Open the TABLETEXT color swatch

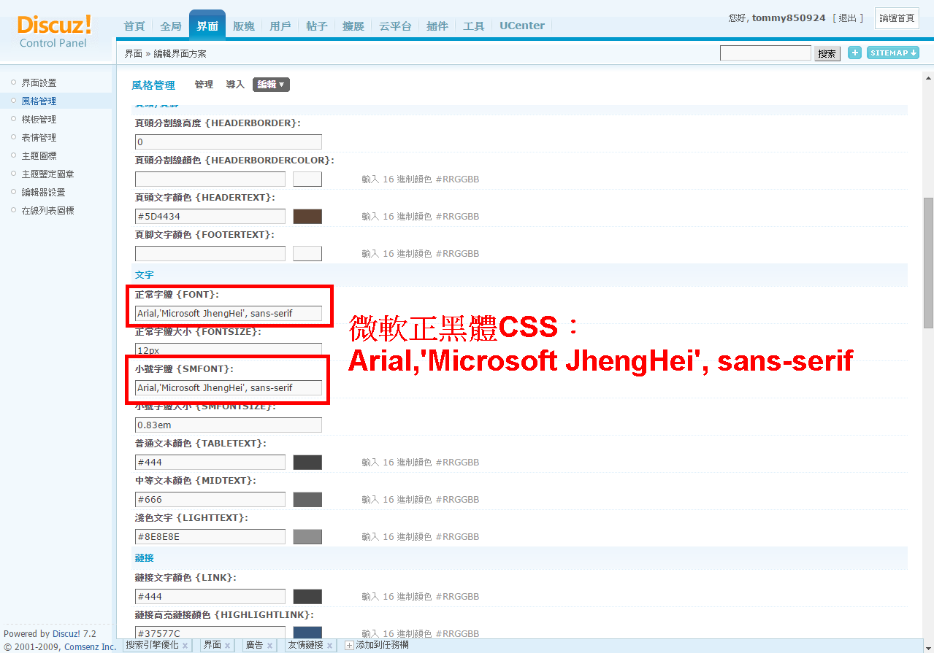(307, 462)
